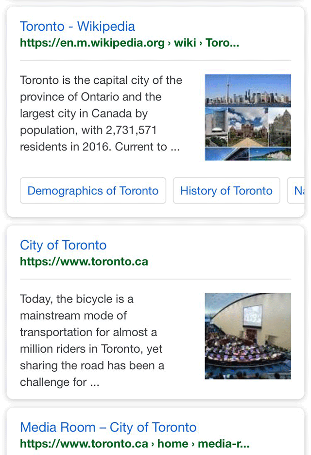Click the building photos in the collage's middle row
The height and width of the screenshot is (455, 311).
[248, 127]
